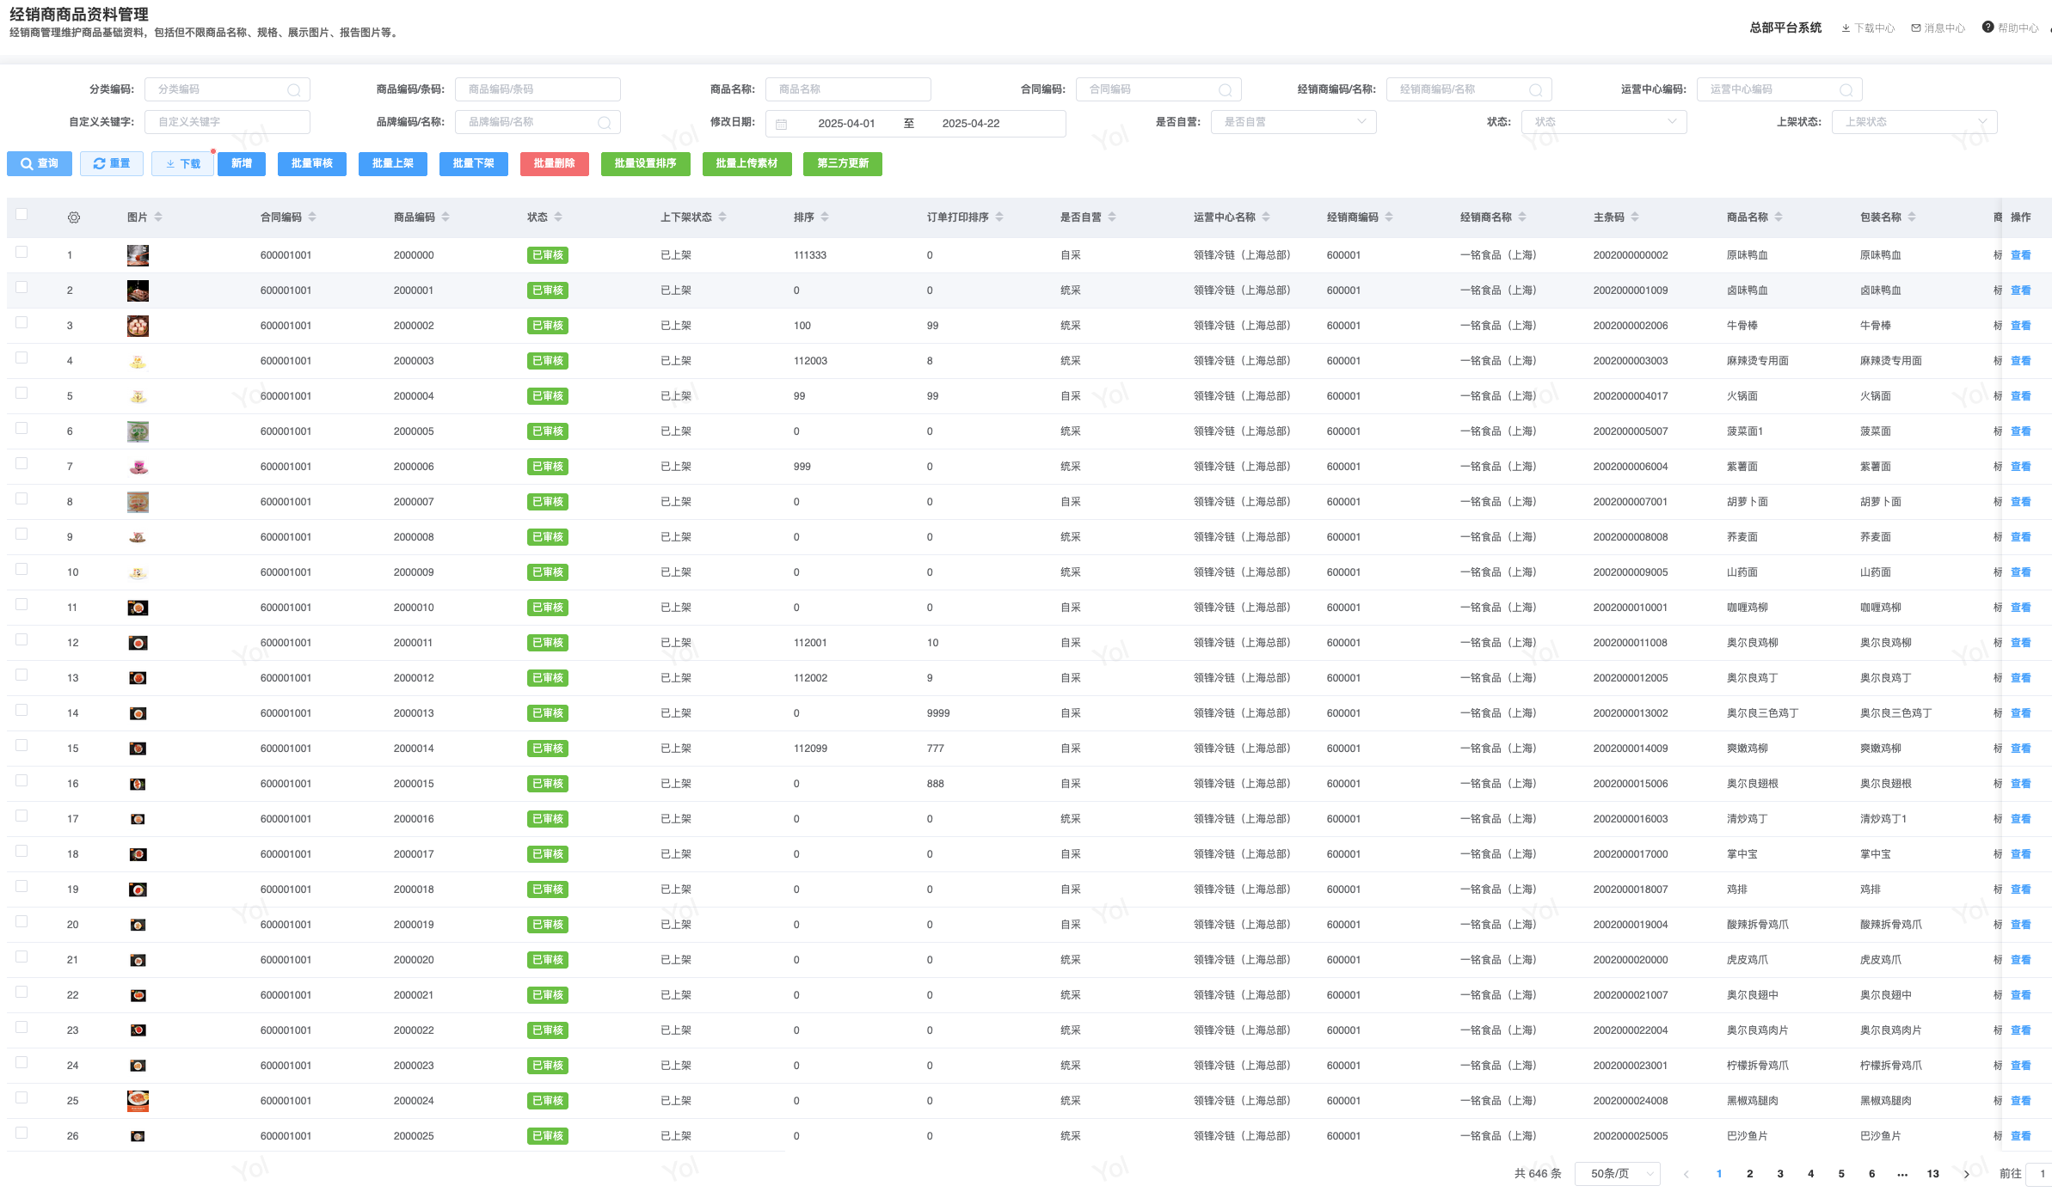Jump to page 13 in pagination
The image size is (2052, 1198).
[x=1932, y=1174]
